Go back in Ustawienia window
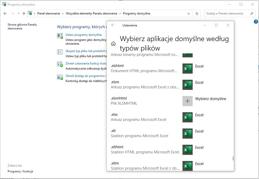Image resolution: width=259 pixels, height=179 pixels. pyautogui.click(x=113, y=25)
